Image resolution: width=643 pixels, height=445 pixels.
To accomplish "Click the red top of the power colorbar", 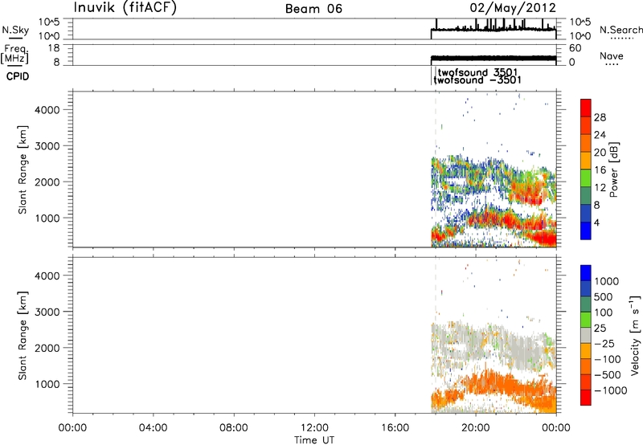I will [586, 108].
